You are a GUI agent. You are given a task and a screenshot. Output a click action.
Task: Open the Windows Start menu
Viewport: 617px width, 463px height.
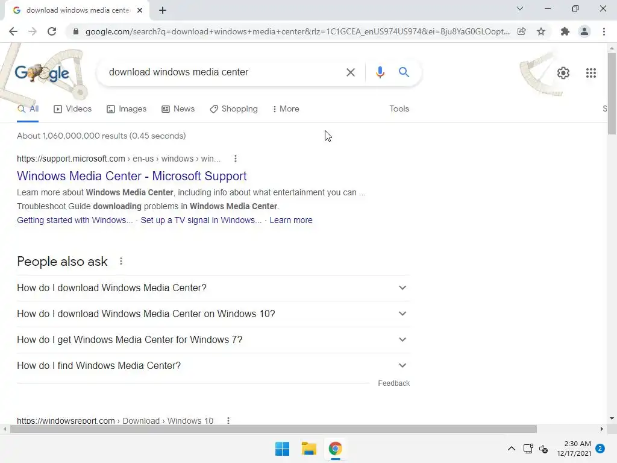282,449
